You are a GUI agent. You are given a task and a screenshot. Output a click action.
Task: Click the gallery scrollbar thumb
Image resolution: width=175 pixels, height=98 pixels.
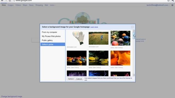point(134,35)
